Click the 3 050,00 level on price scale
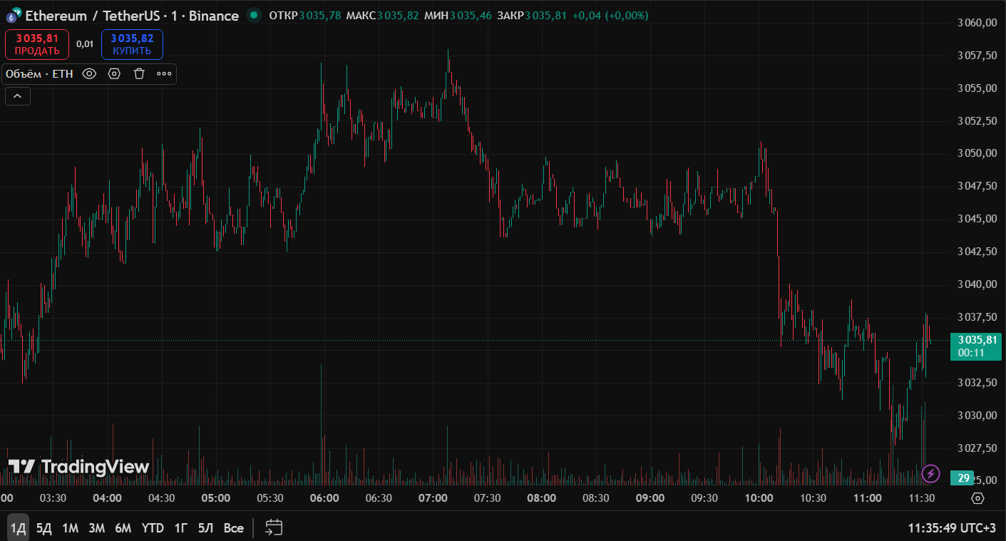Image resolution: width=1006 pixels, height=541 pixels. (976, 153)
